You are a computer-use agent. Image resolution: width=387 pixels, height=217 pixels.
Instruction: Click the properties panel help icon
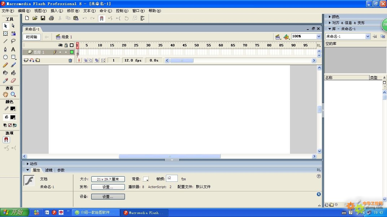click(x=319, y=176)
